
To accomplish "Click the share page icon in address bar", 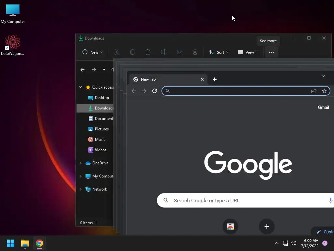I will tap(314, 91).
